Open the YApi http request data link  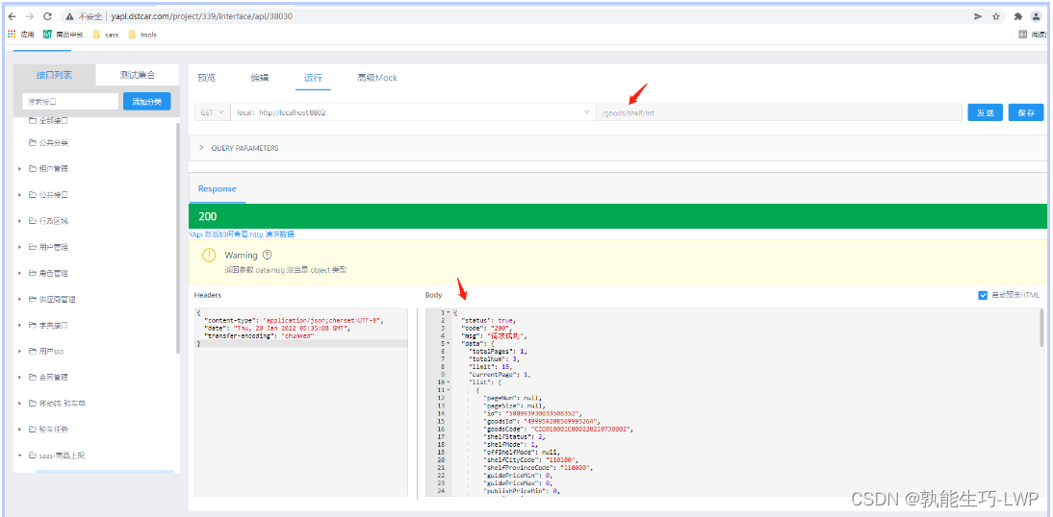242,234
